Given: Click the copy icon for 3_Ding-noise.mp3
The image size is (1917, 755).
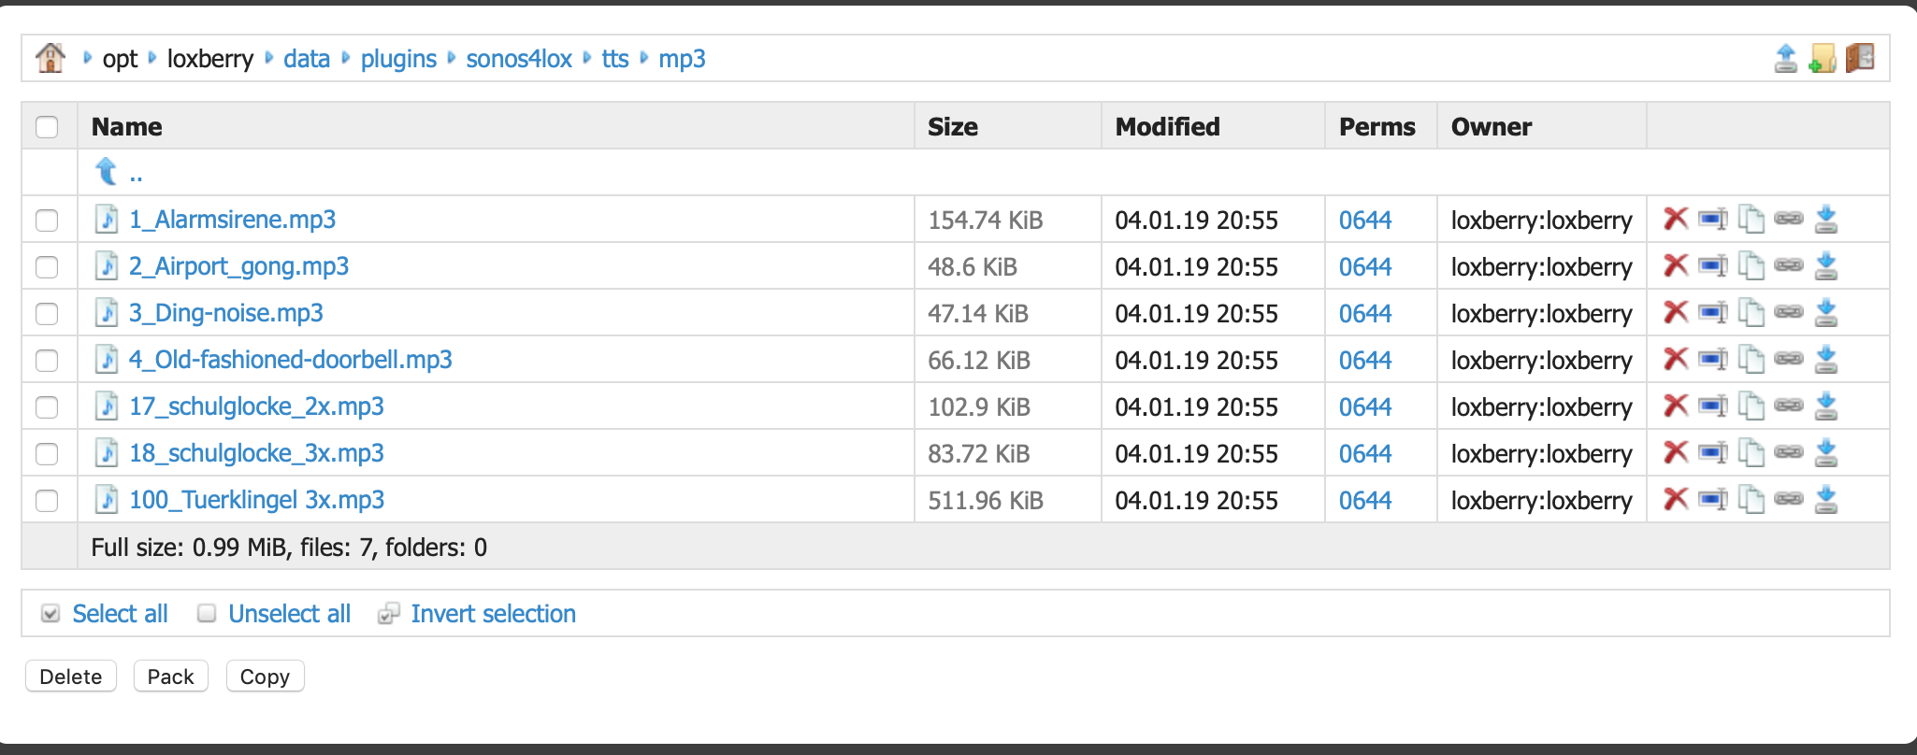Looking at the screenshot, I should click(1751, 313).
